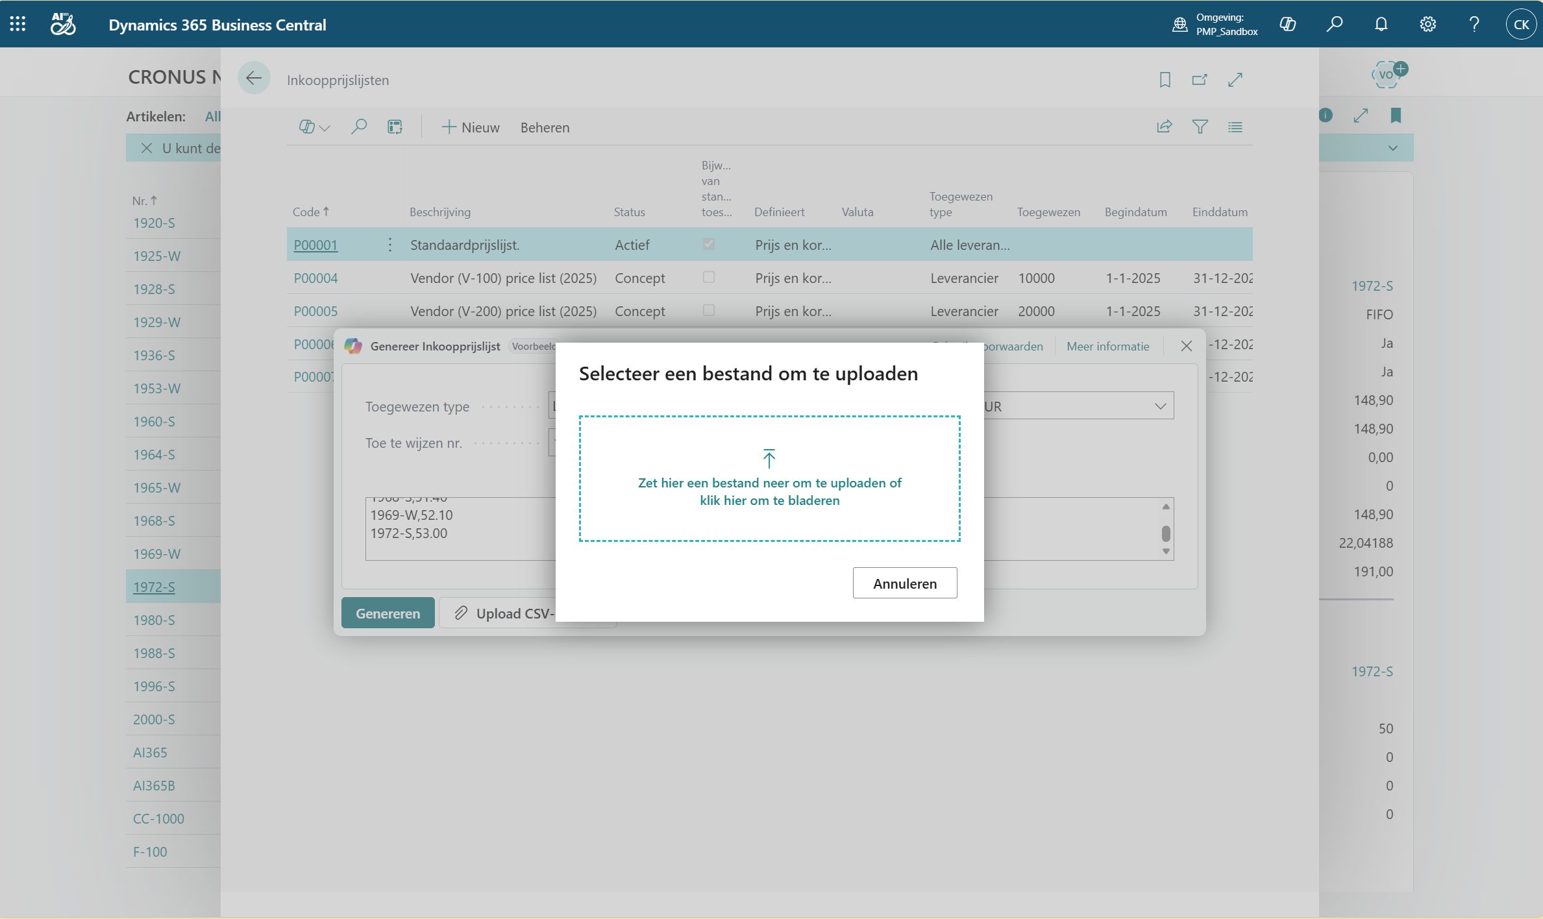The height and width of the screenshot is (919, 1543).
Task: Click the bookmark icon on Inkoopprijslijsten page
Action: tap(1165, 79)
